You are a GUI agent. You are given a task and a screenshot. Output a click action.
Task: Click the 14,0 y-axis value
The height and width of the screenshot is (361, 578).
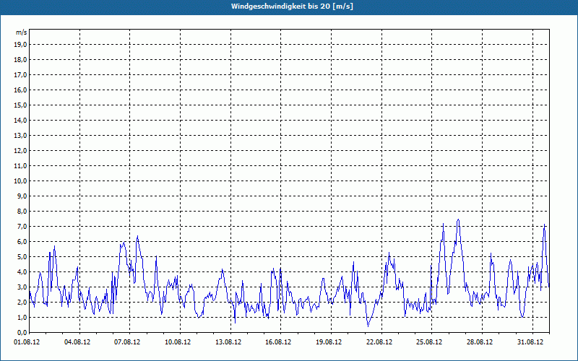(20, 120)
